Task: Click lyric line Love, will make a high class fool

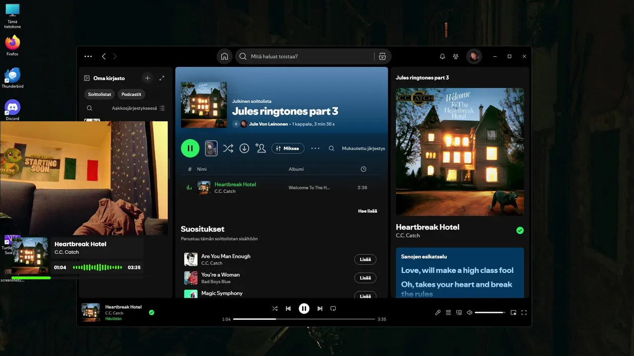Action: click(x=457, y=270)
